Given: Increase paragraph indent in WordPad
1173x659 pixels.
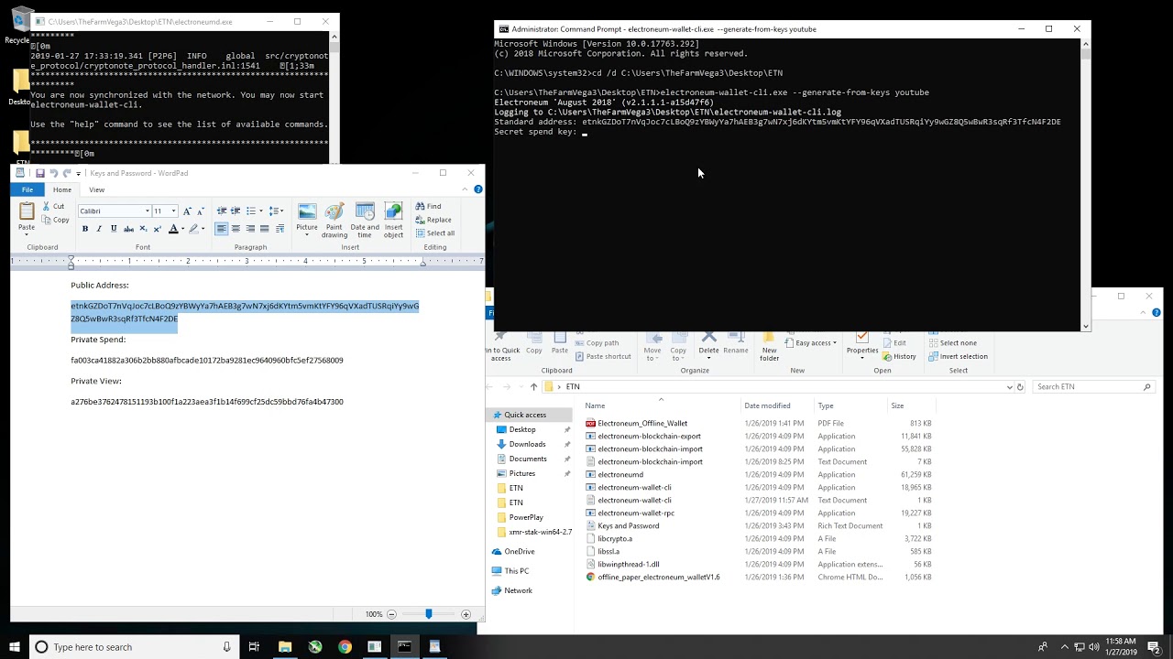Looking at the screenshot, I should (x=236, y=211).
